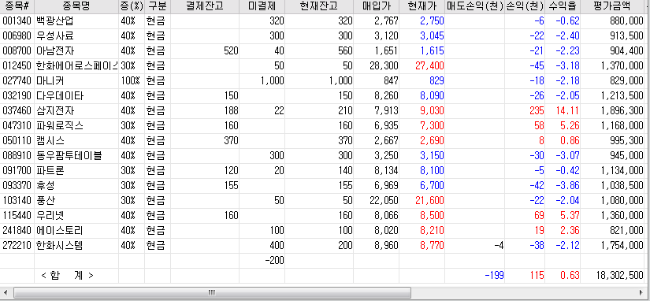Click the total return rate 0.63
This screenshot has width=650, height=301.
pyautogui.click(x=570, y=275)
